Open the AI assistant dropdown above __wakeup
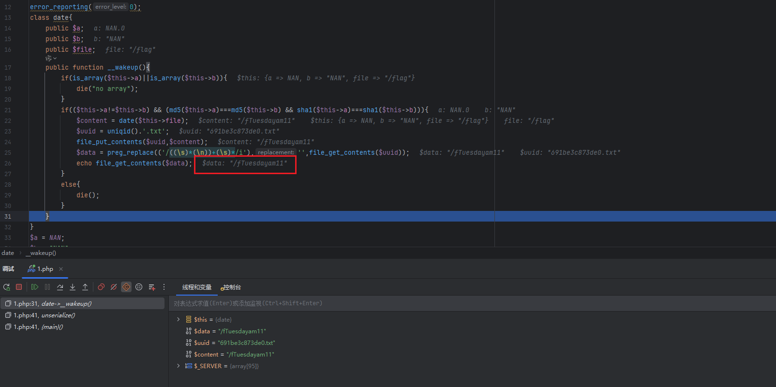 (x=51, y=59)
